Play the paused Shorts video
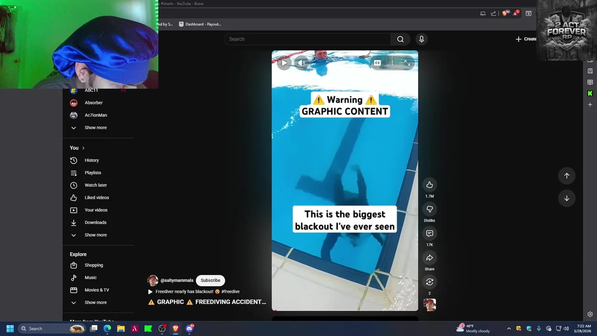 click(284, 63)
